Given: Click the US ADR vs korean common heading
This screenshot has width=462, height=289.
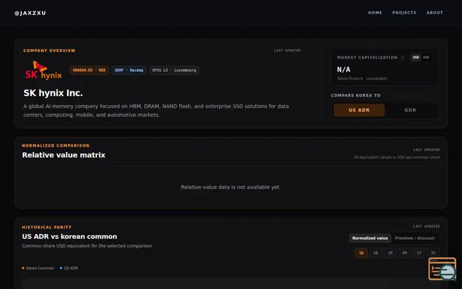Looking at the screenshot, I should point(69,236).
